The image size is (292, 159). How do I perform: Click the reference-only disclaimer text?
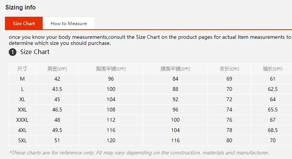pyautogui.click(x=139, y=153)
